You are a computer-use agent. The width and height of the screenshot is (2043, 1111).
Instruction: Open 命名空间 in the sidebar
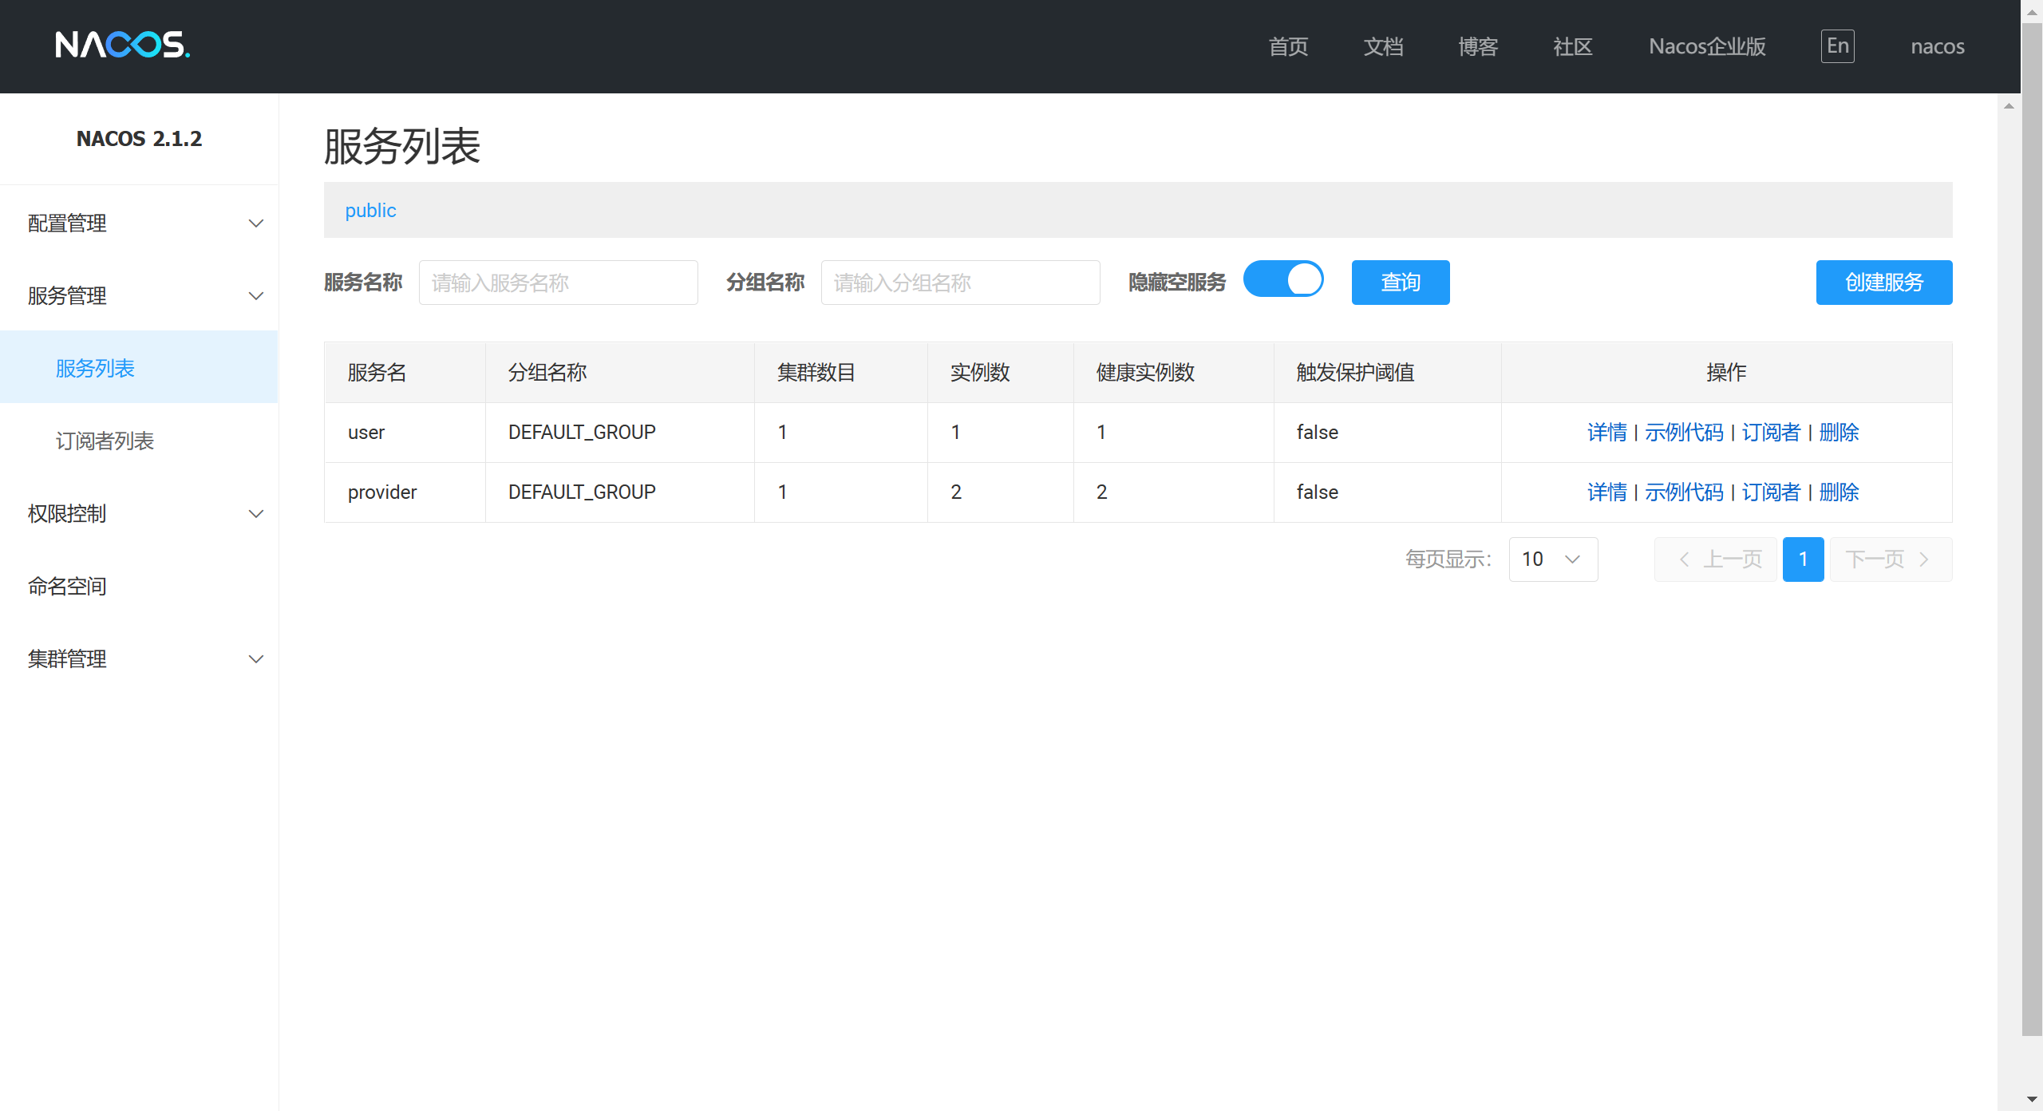pyautogui.click(x=139, y=587)
